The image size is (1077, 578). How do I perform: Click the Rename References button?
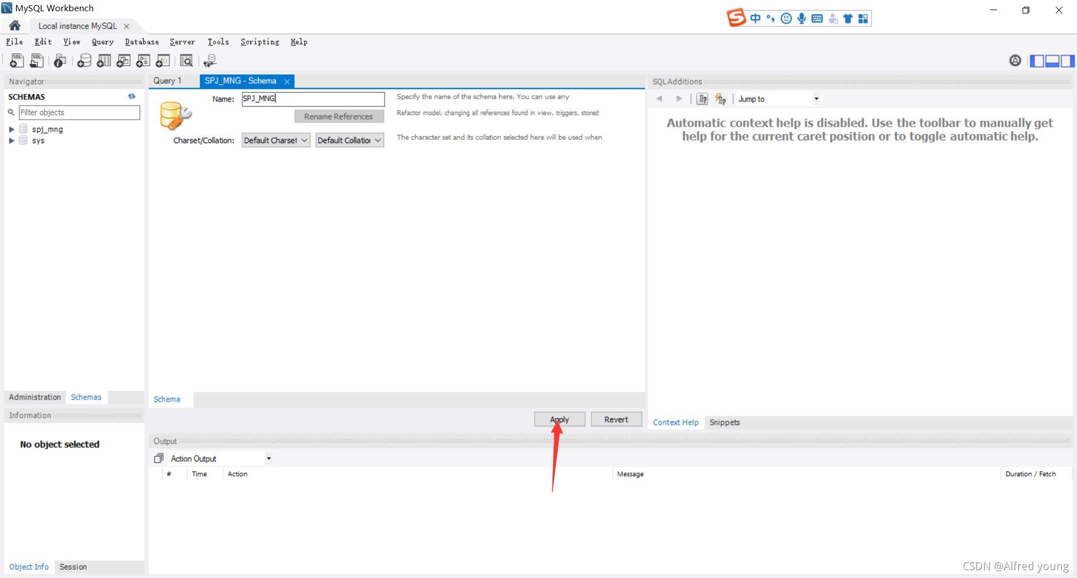point(339,116)
